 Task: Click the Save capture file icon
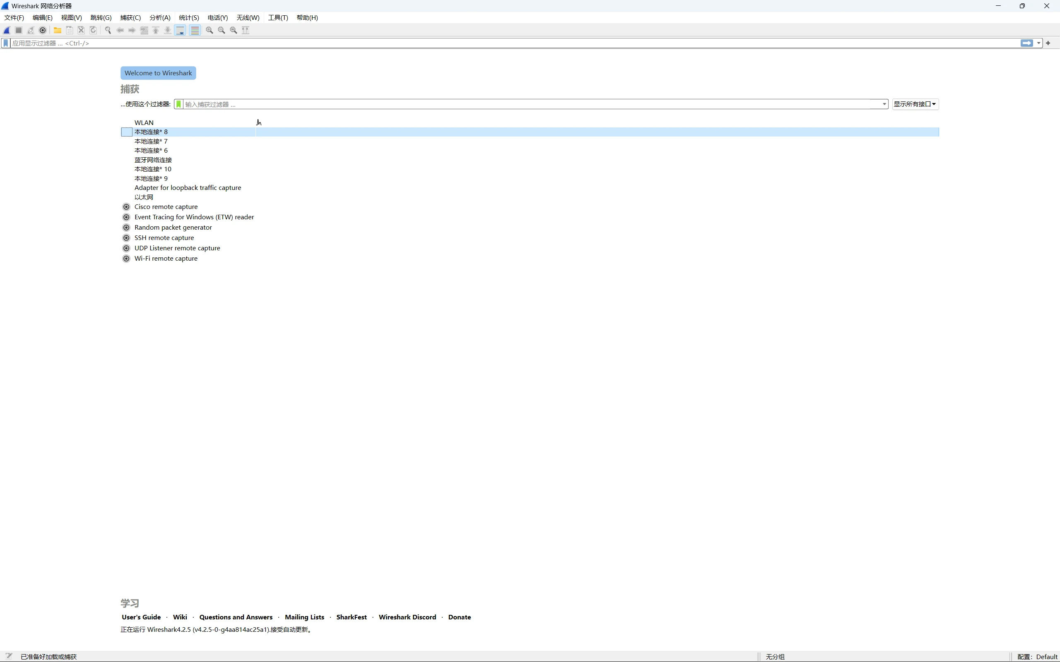tap(69, 30)
